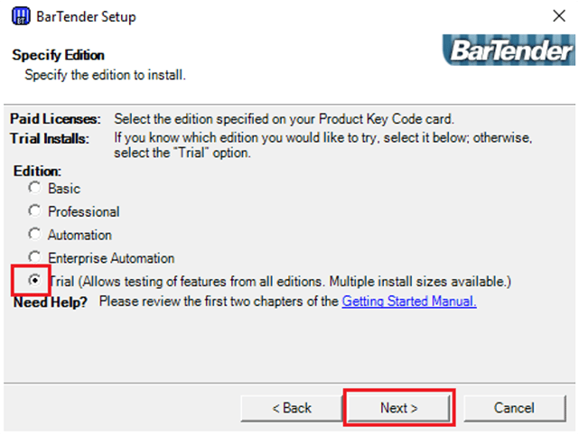Choose the Automation edition radio button

point(34,235)
